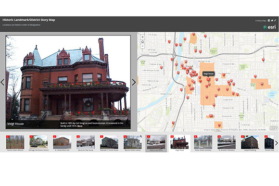Select Ledyard Building thumbnail
The width and height of the screenshot is (279, 186).
(250, 143)
